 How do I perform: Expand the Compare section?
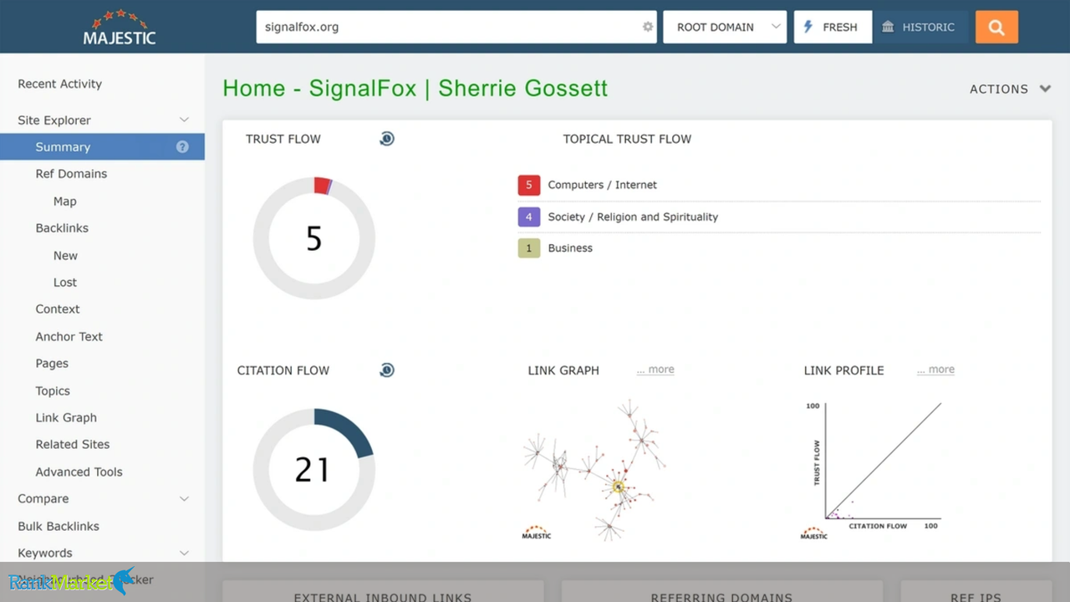click(x=184, y=499)
